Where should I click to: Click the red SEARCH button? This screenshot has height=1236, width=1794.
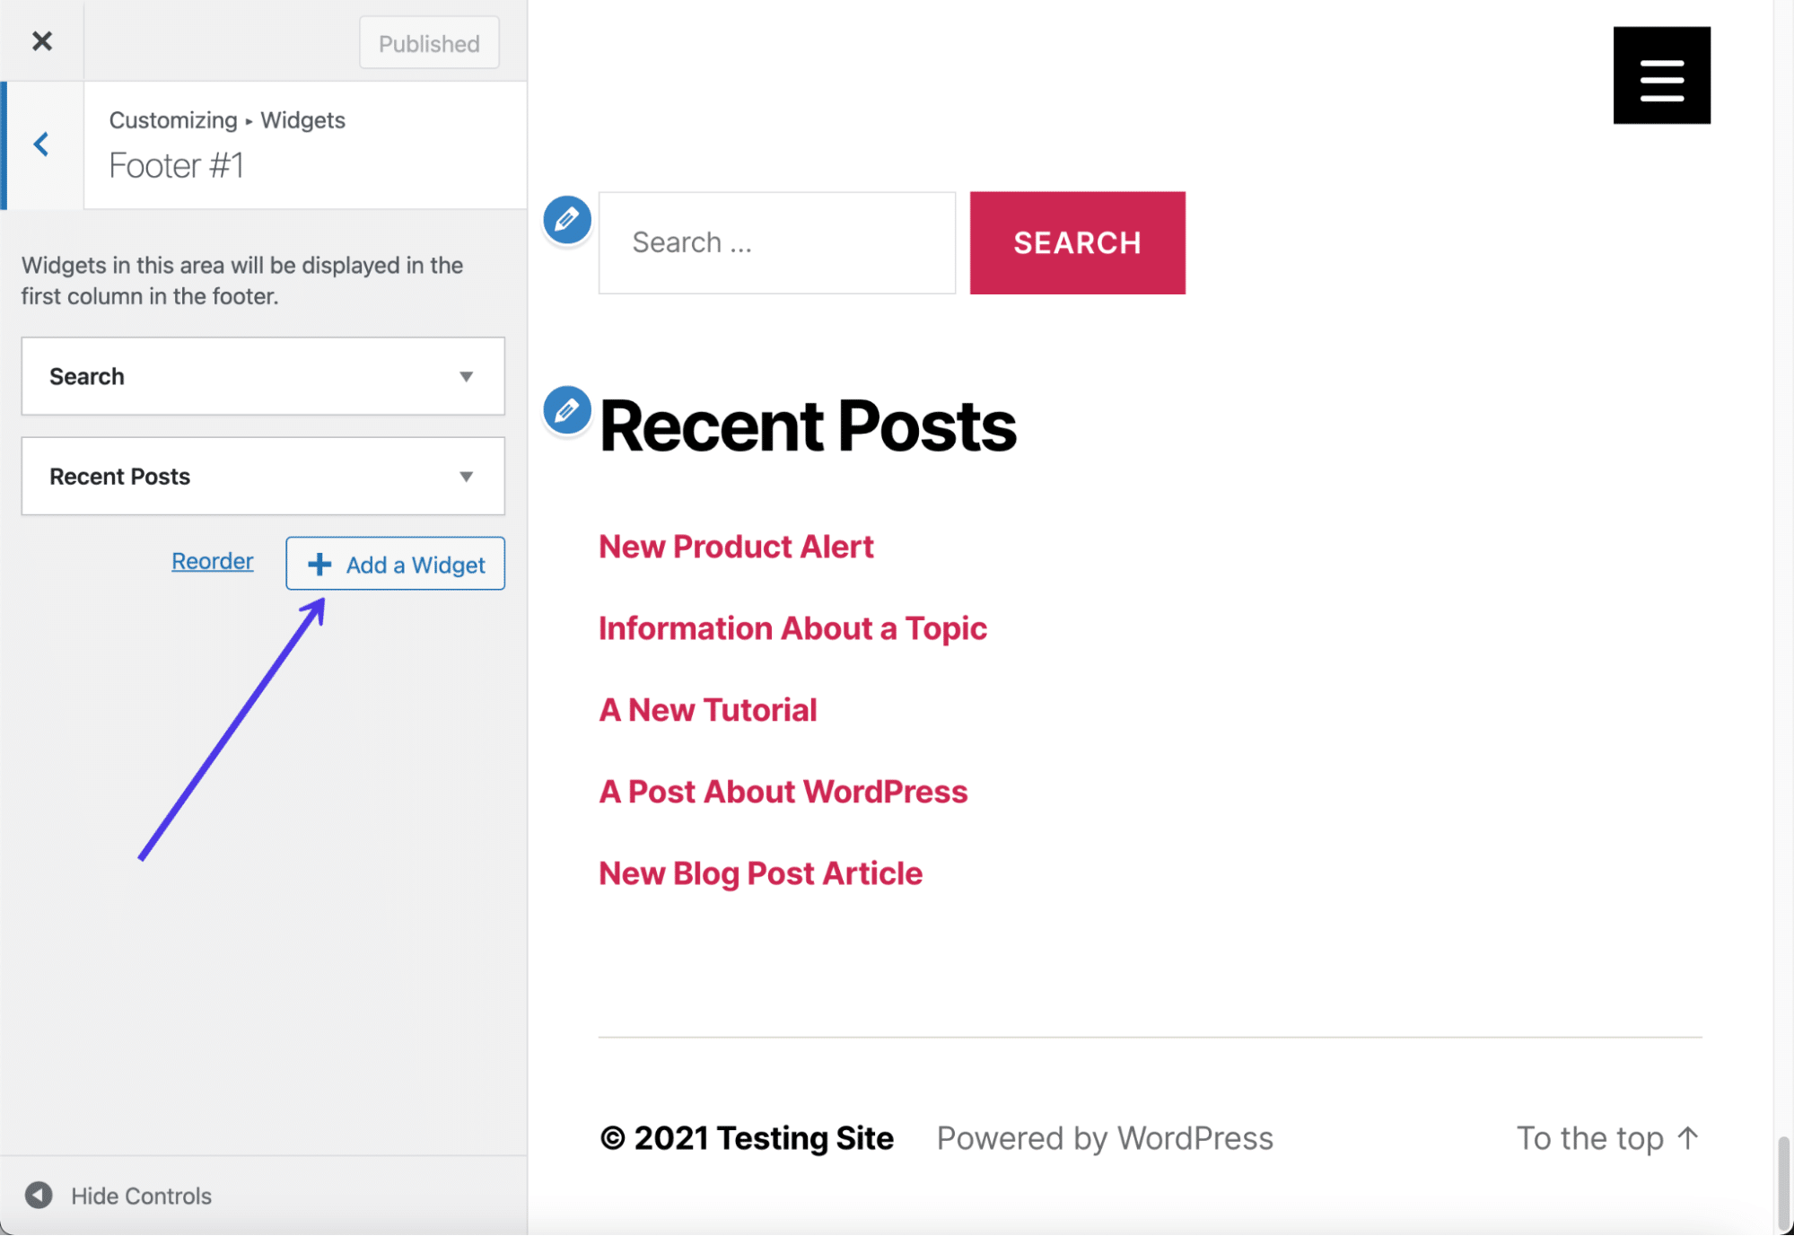1077,242
